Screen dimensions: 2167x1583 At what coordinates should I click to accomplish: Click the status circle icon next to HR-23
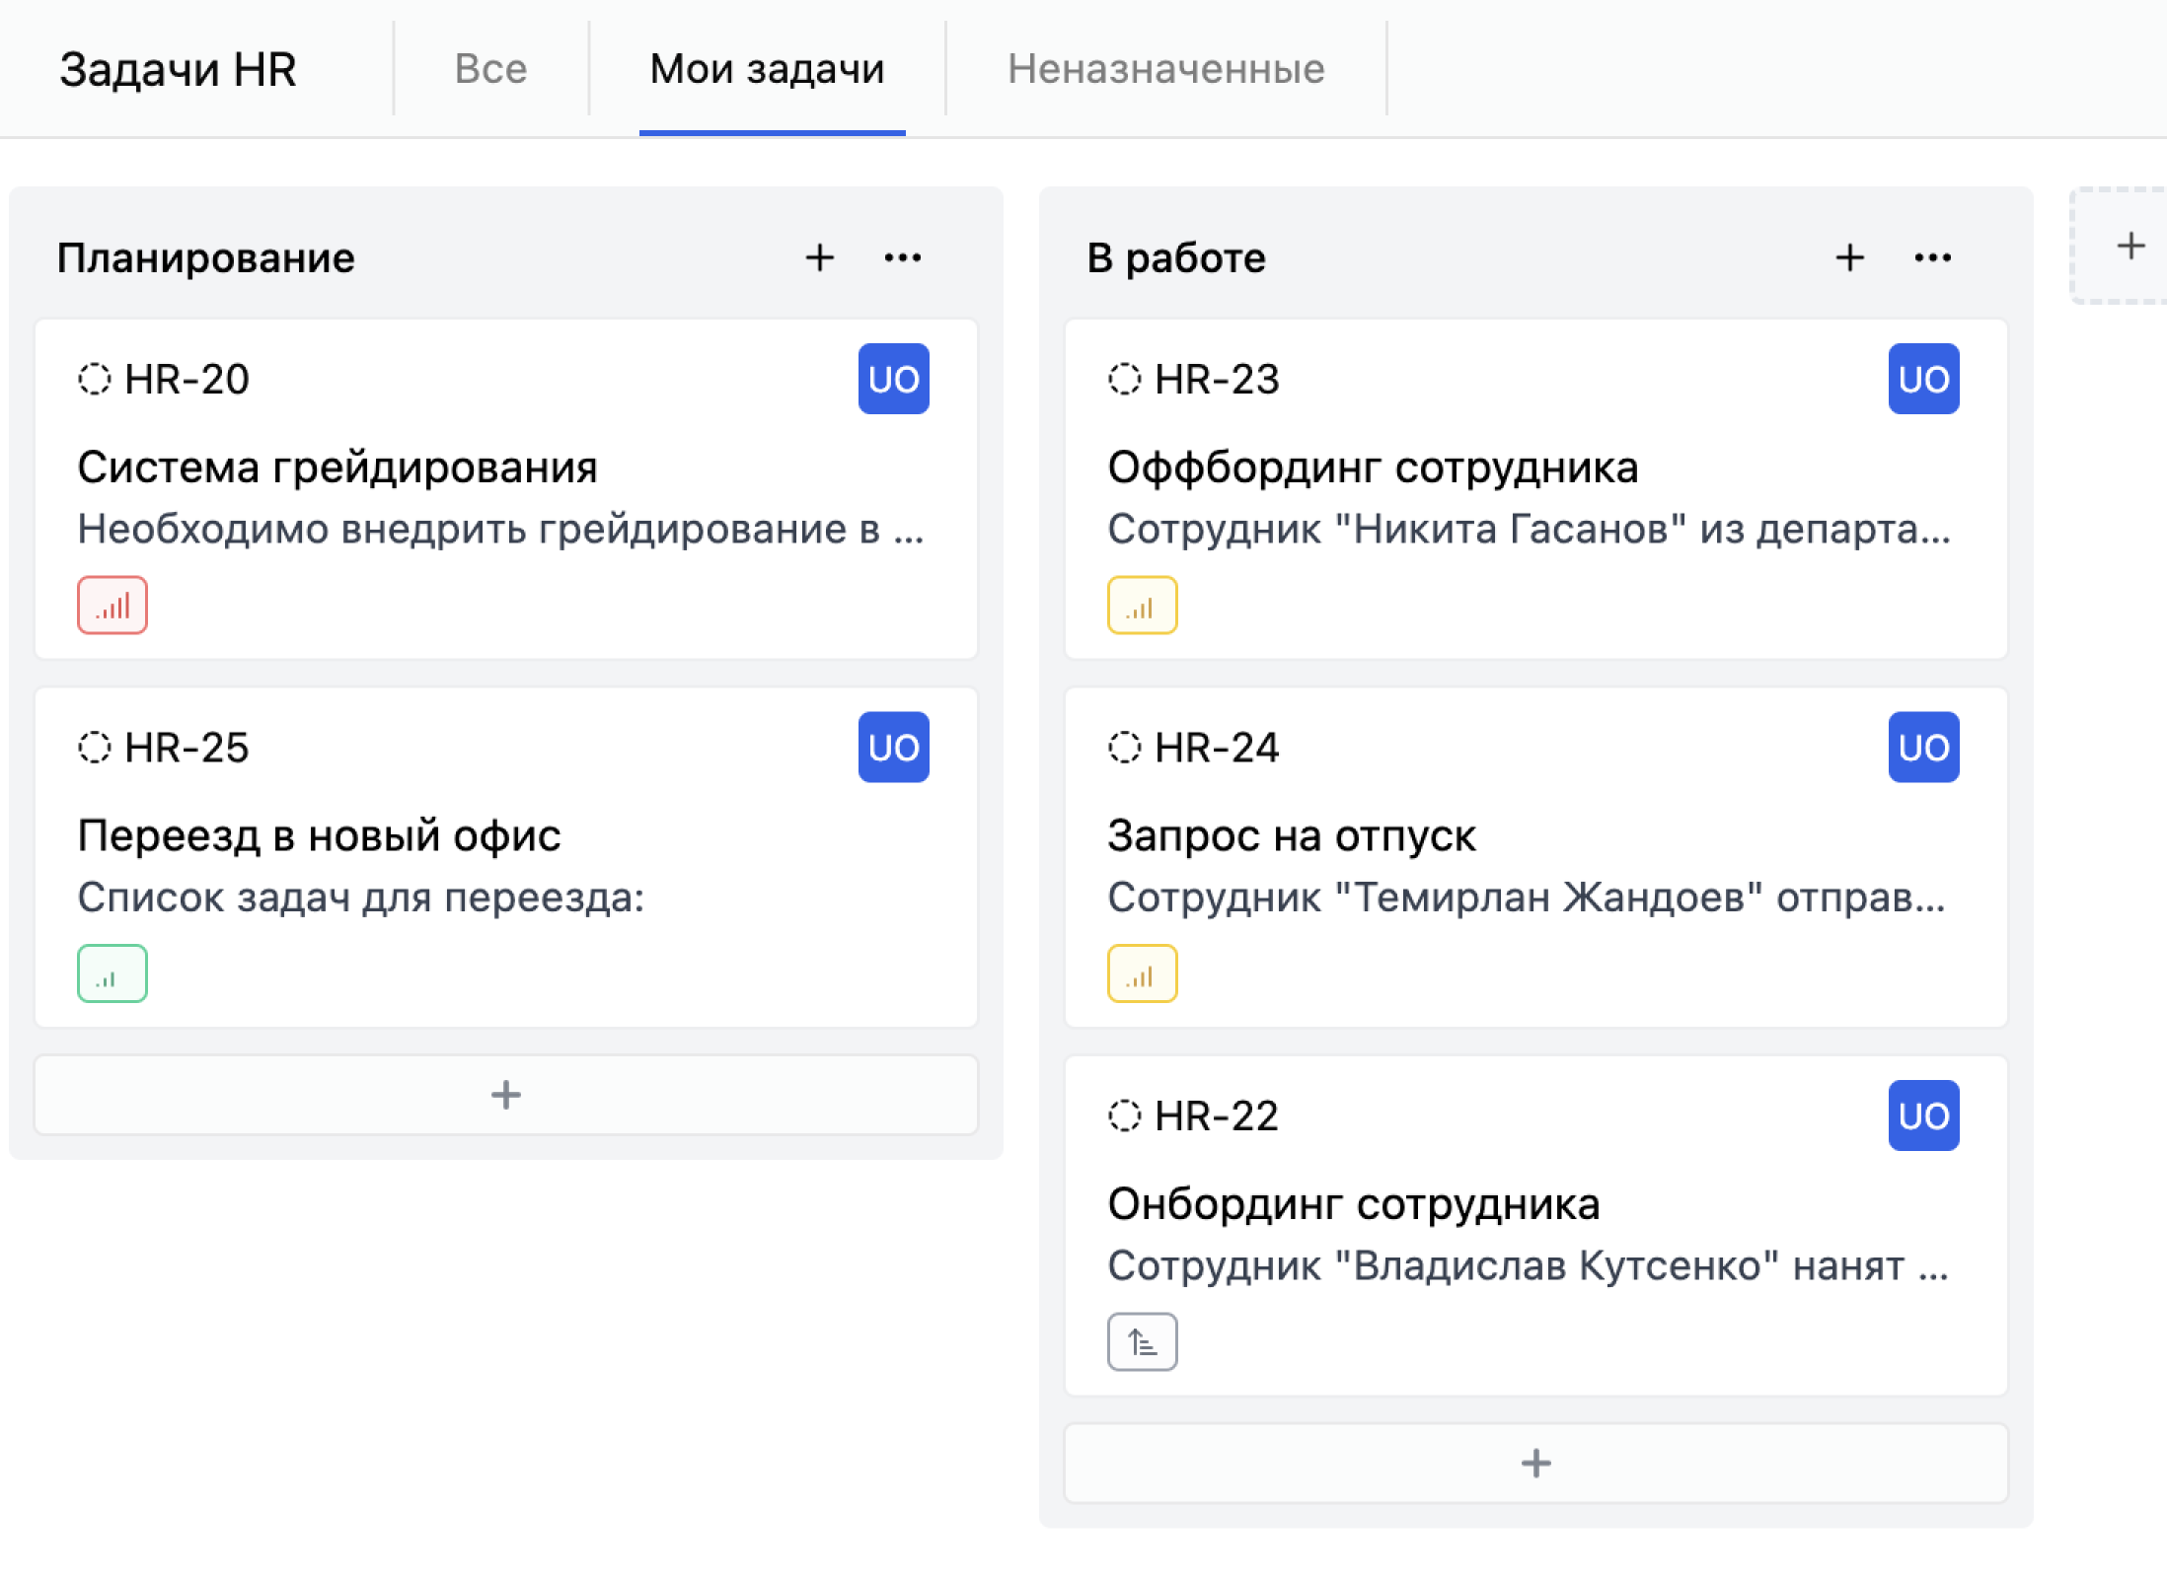click(x=1124, y=379)
